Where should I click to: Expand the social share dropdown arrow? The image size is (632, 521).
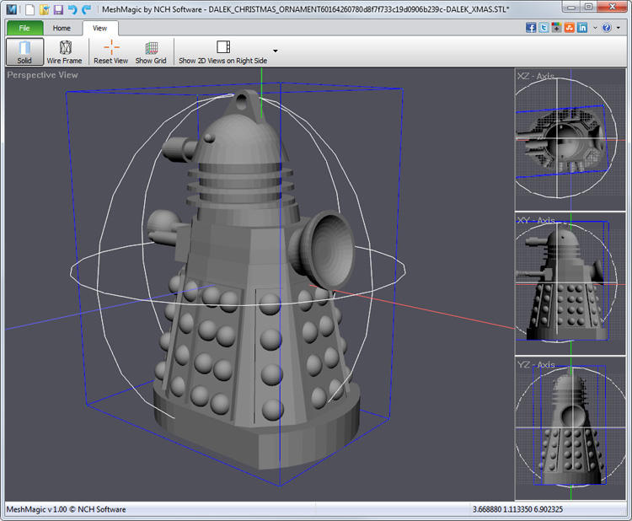pos(595,28)
